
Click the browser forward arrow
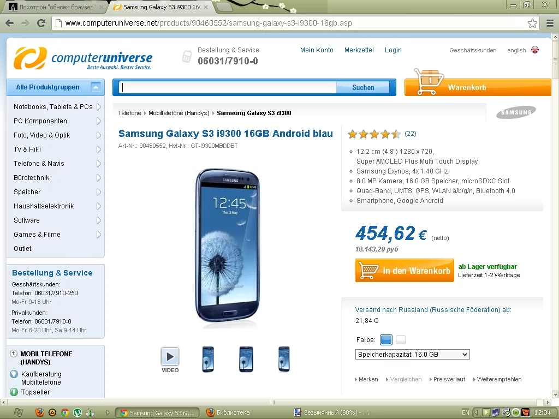pos(25,23)
